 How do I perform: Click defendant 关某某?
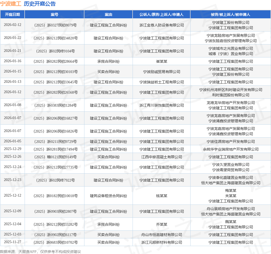(231, 196)
